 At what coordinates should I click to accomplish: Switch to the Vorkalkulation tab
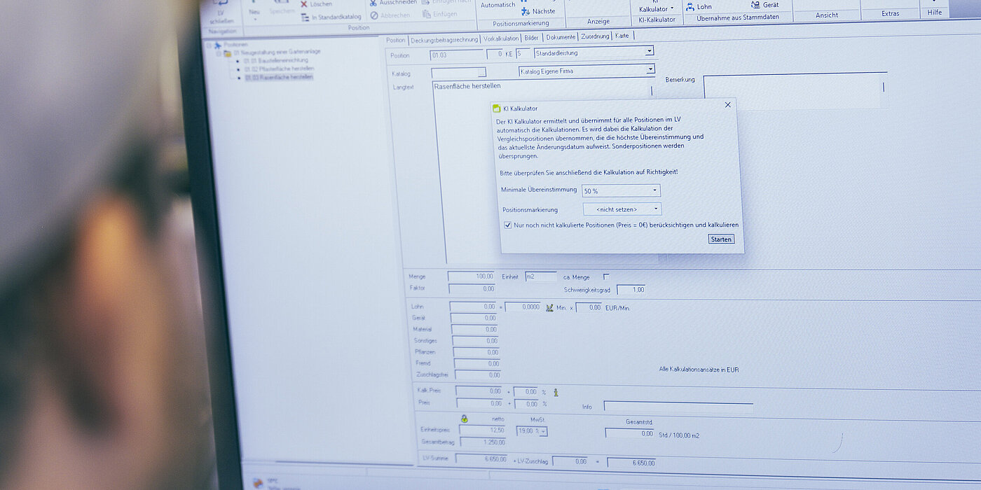click(x=501, y=39)
